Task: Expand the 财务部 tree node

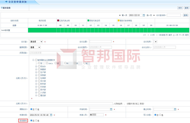Action: point(36,84)
